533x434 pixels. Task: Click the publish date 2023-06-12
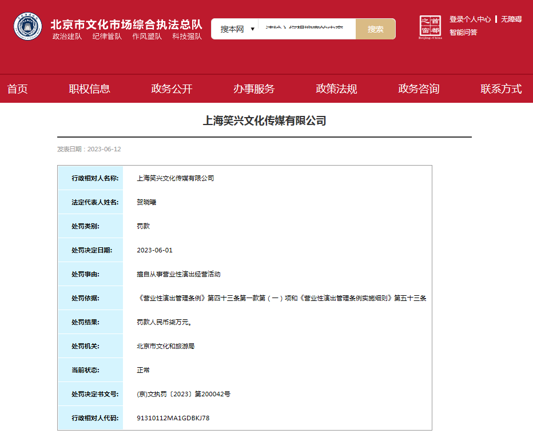[104, 149]
